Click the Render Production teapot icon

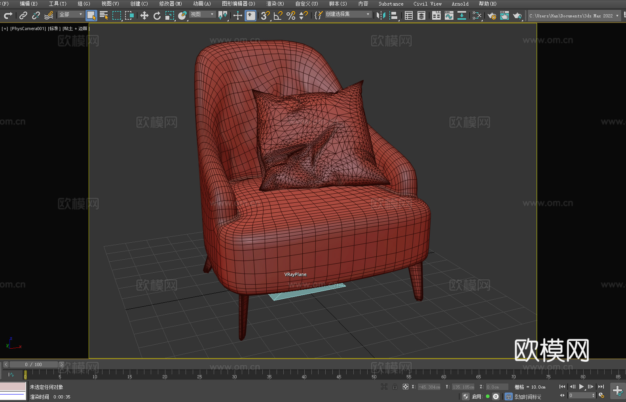[x=517, y=15]
